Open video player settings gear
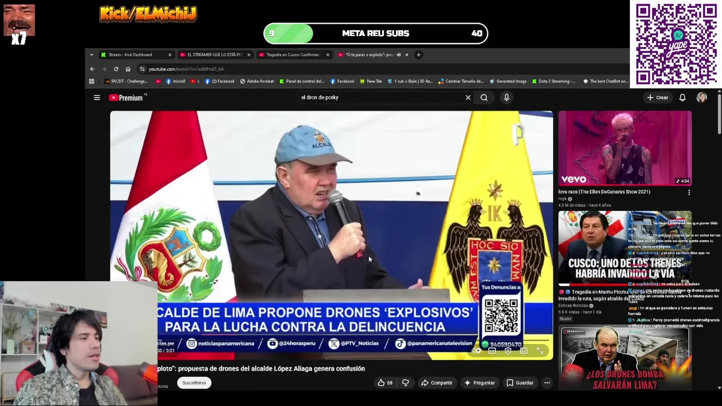 click(x=508, y=351)
